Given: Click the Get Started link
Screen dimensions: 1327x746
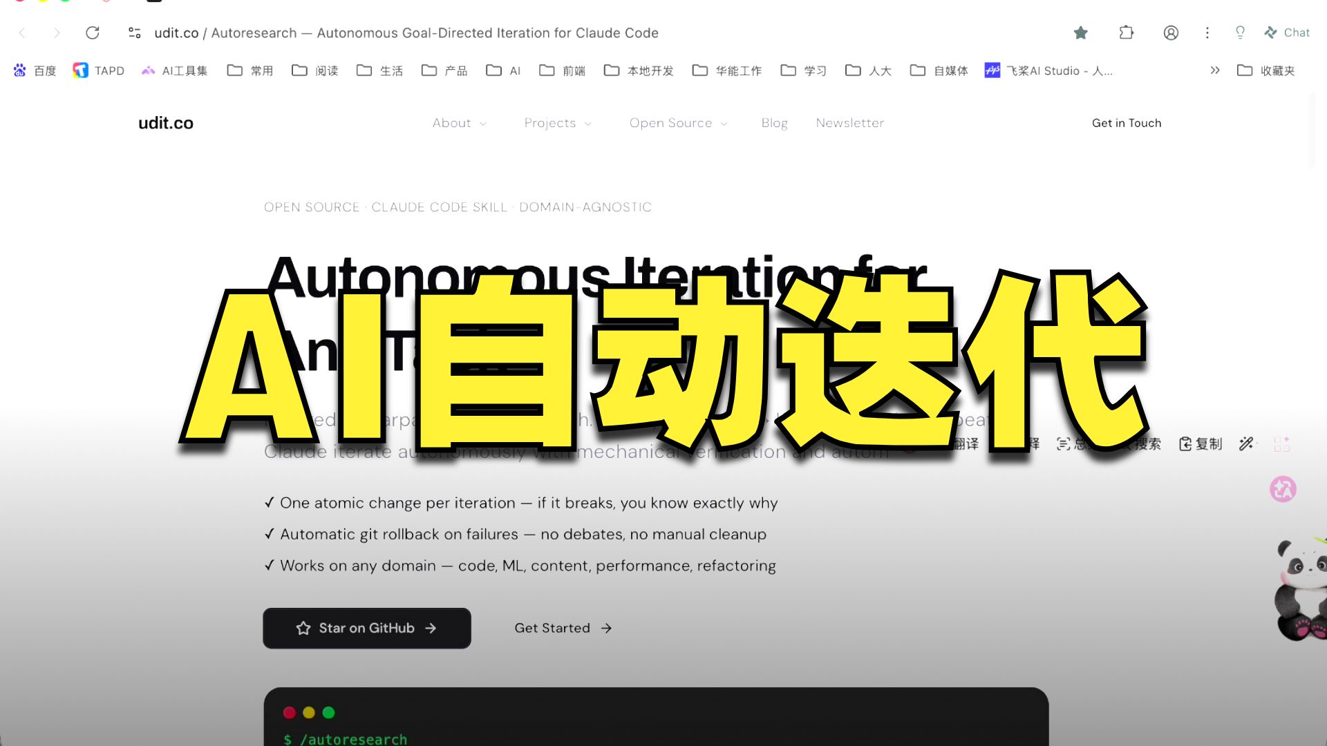Looking at the screenshot, I should (563, 628).
